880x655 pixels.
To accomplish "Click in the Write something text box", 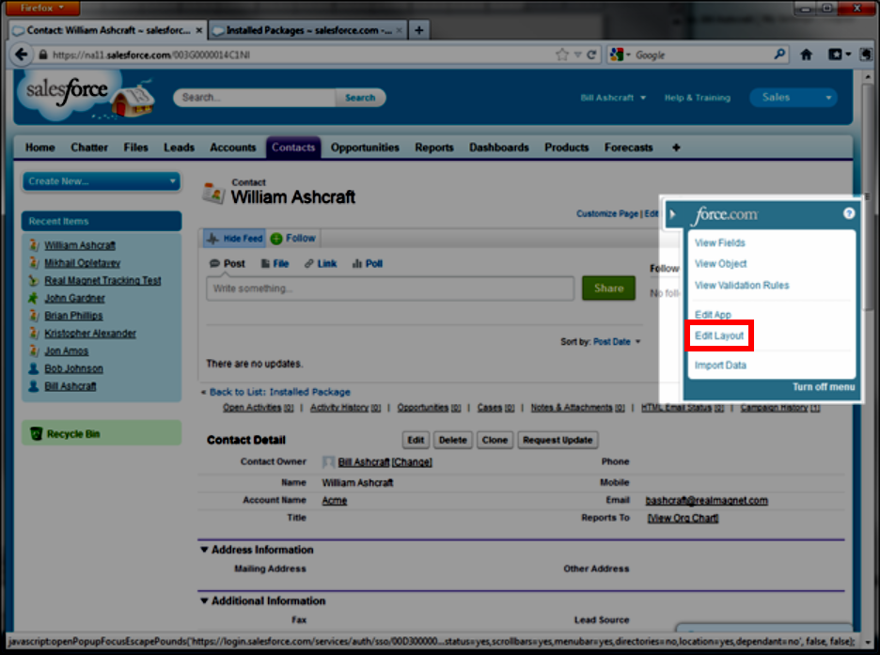I will point(390,289).
